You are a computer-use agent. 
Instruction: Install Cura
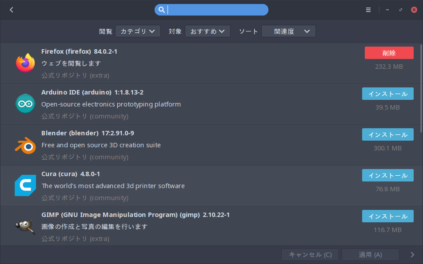(x=387, y=175)
